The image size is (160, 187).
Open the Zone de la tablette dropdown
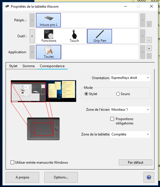click(x=130, y=134)
